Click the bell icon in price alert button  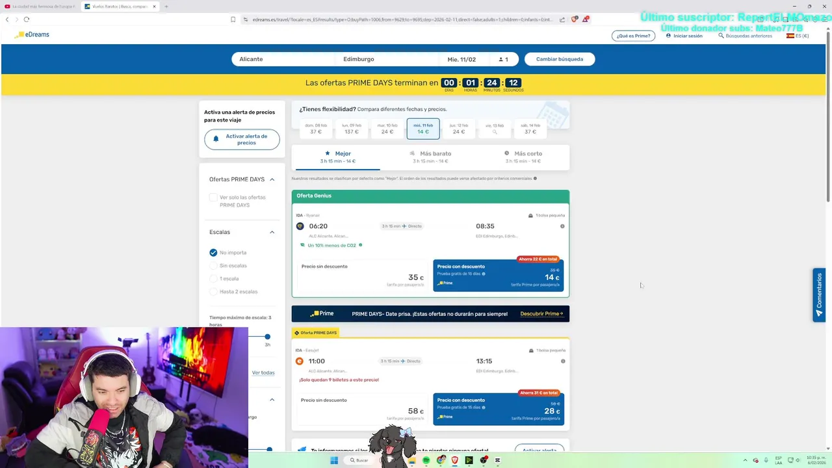point(216,139)
